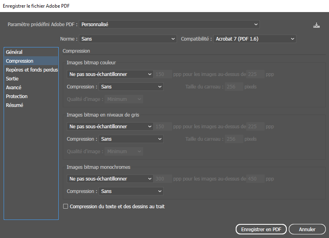Click the save preset download icon

(317, 25)
